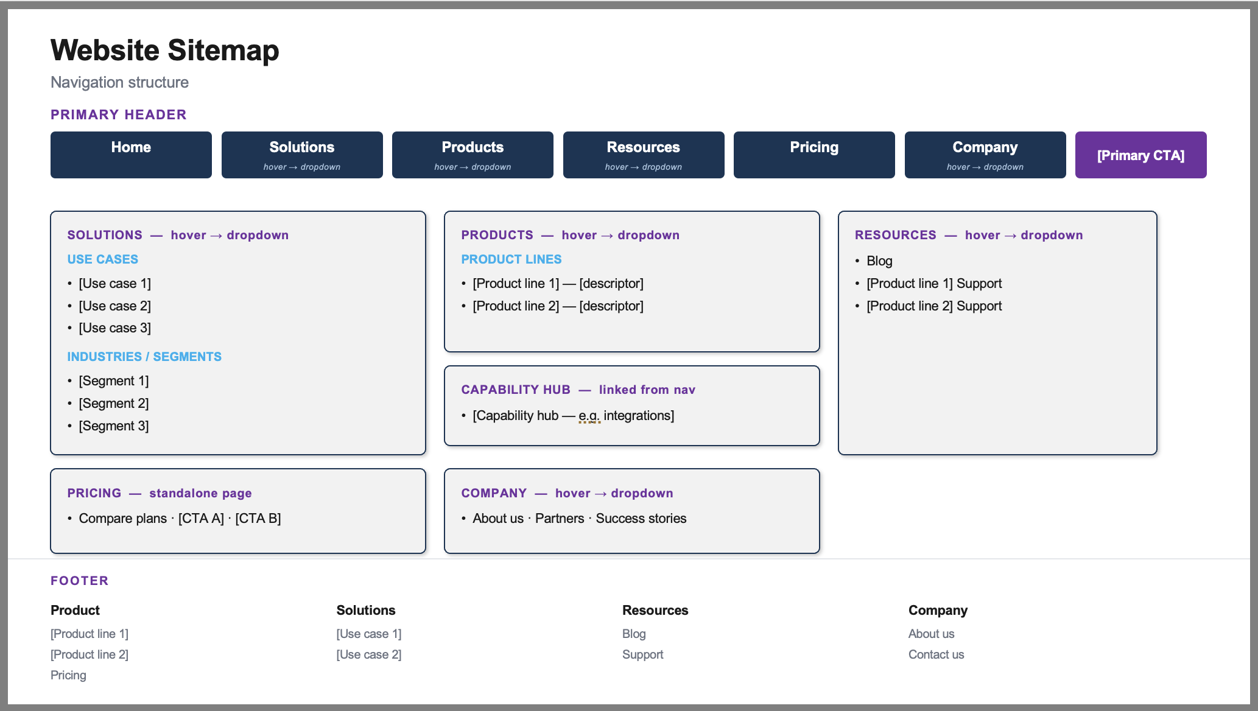The width and height of the screenshot is (1258, 711).
Task: Open the footer Support link
Action: coord(643,654)
